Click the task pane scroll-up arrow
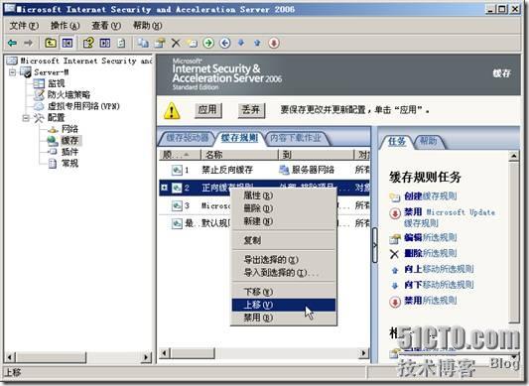 click(514, 156)
